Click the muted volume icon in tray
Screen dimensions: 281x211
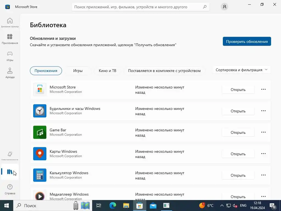[x=235, y=206]
